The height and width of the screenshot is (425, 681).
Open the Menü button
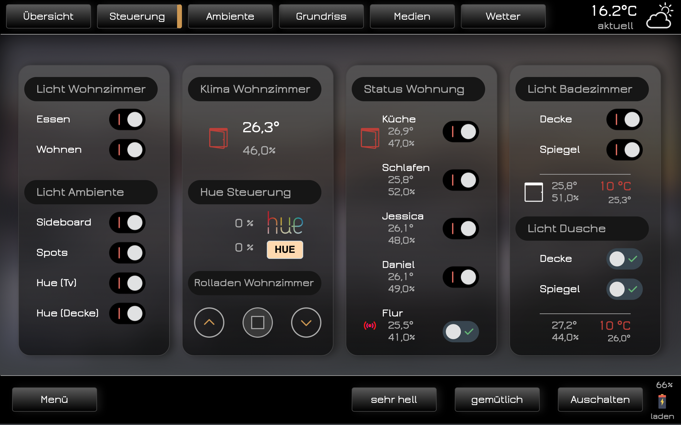[x=55, y=400]
